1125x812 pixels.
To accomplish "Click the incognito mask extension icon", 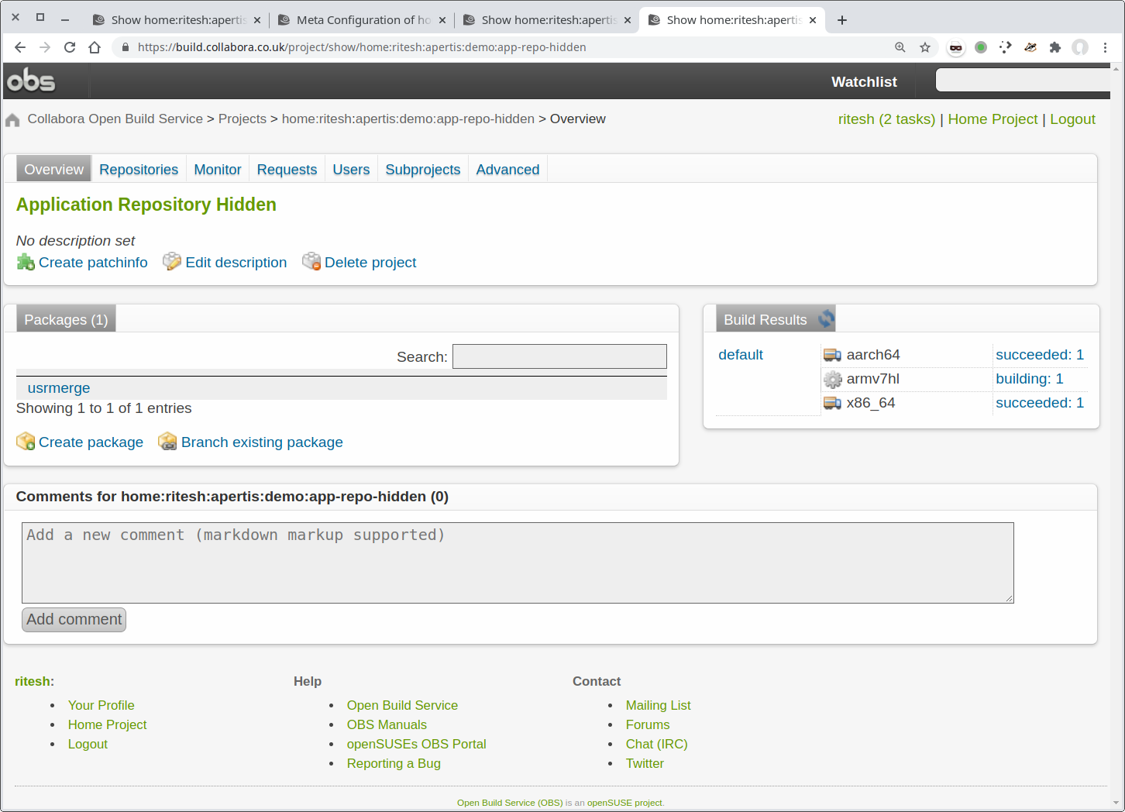I will coord(956,47).
